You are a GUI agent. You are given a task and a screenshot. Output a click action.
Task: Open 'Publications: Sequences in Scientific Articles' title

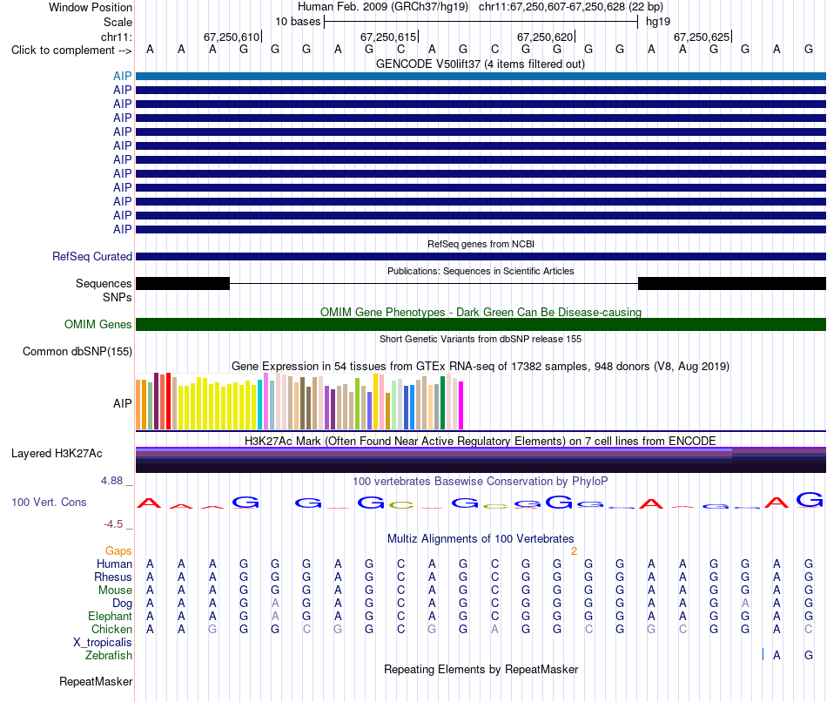coord(481,271)
